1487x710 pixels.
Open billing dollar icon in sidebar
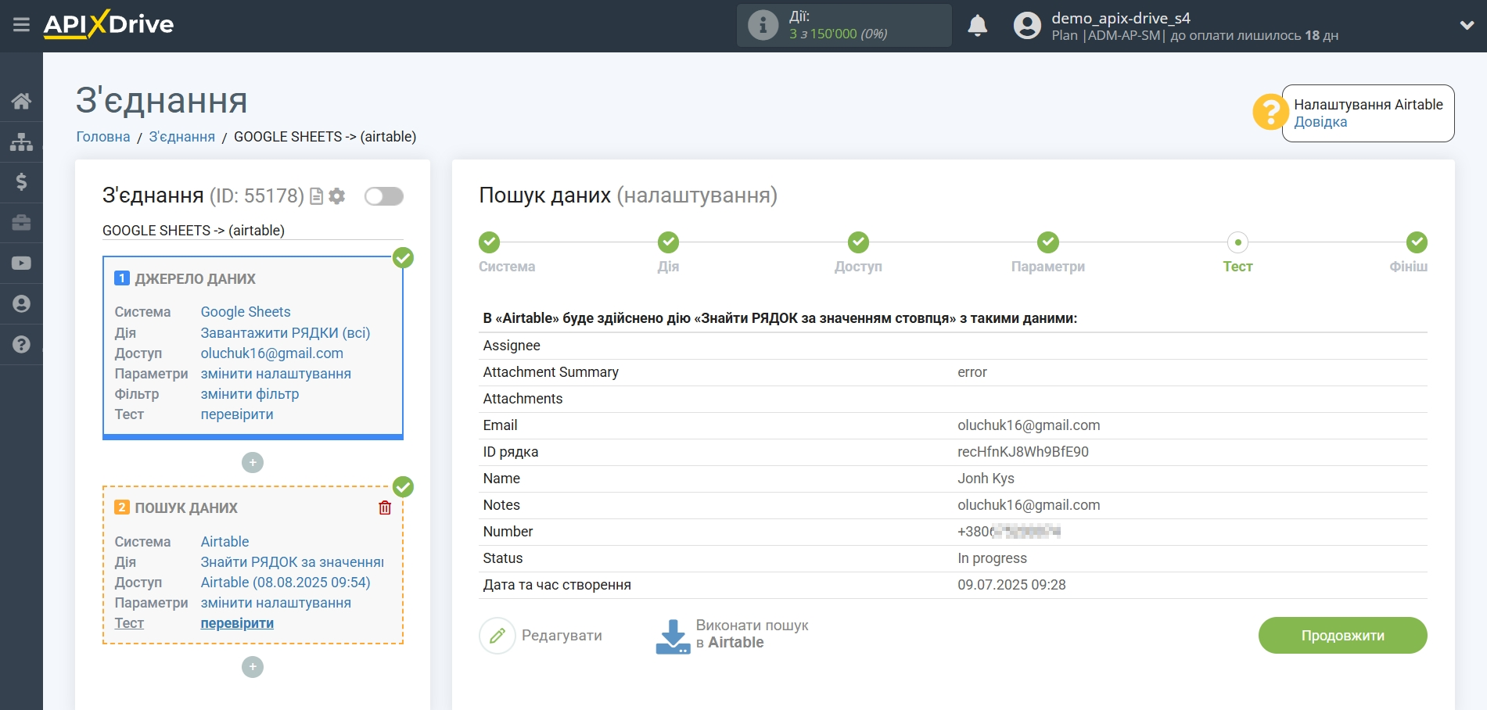[21, 182]
